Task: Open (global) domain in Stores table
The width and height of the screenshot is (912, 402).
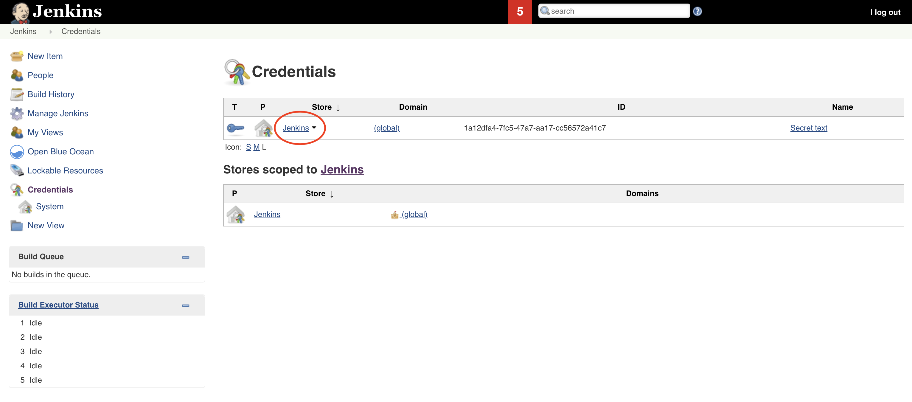Action: [x=414, y=214]
